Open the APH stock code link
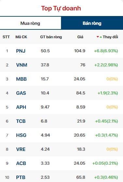The image size is (123, 182). 21,107
